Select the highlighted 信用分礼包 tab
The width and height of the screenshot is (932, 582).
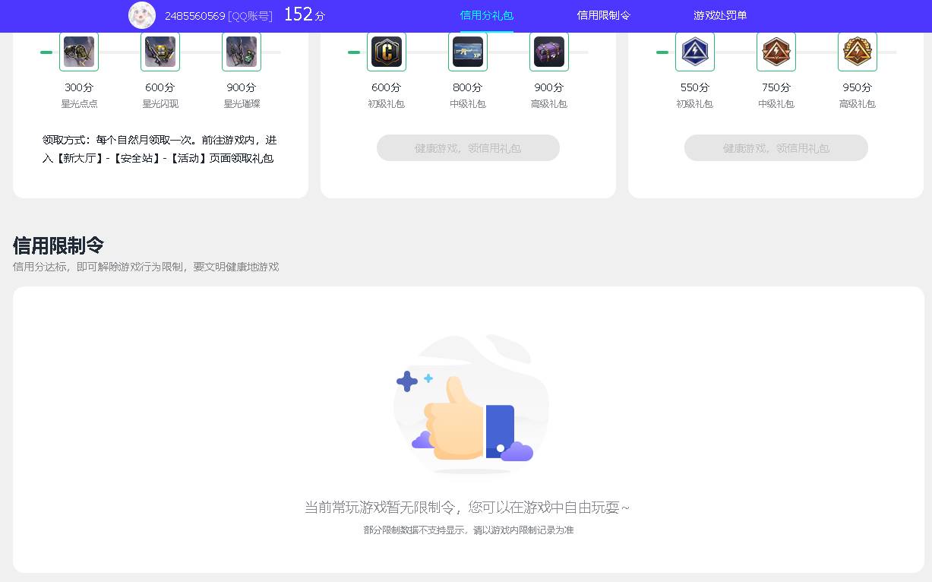click(x=486, y=14)
